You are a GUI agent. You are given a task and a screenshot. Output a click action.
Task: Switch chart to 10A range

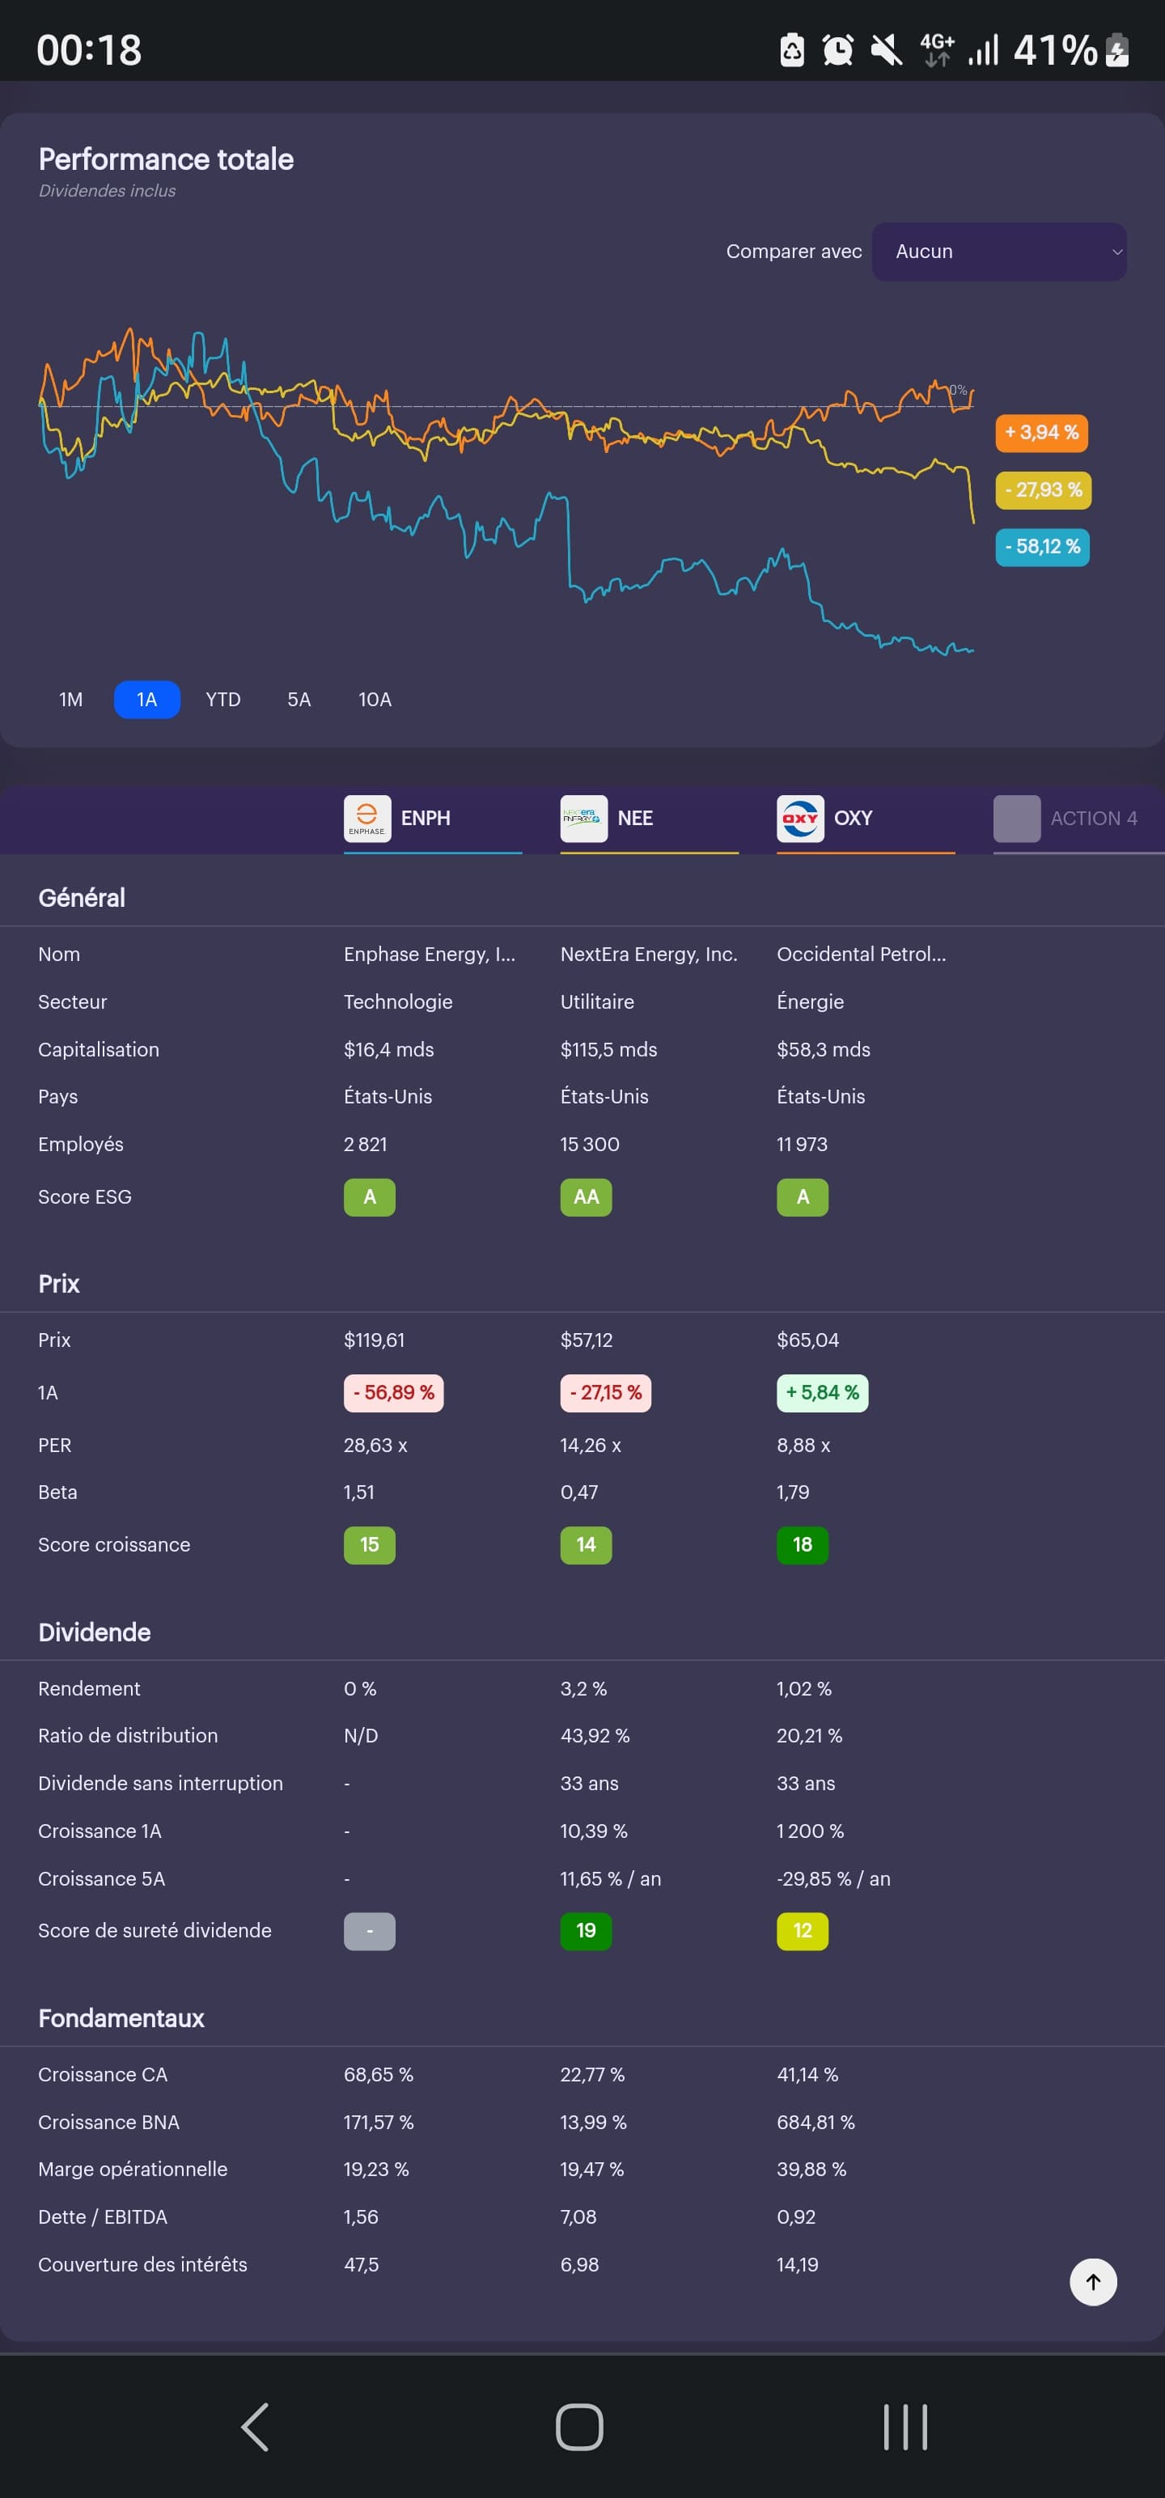coord(375,699)
